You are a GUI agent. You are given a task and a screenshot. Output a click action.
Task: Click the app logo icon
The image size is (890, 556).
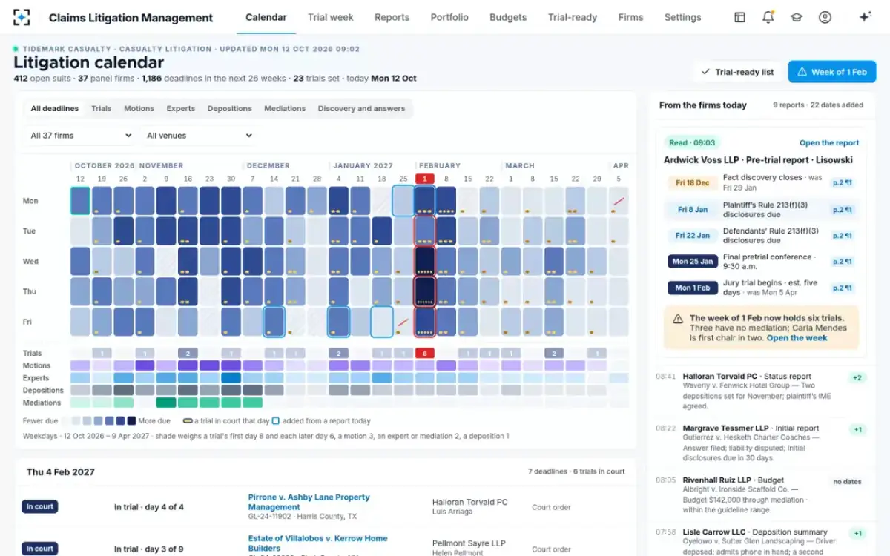(22, 17)
